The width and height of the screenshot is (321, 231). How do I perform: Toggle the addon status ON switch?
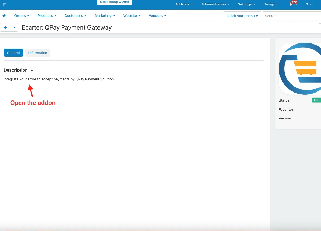click(x=316, y=100)
